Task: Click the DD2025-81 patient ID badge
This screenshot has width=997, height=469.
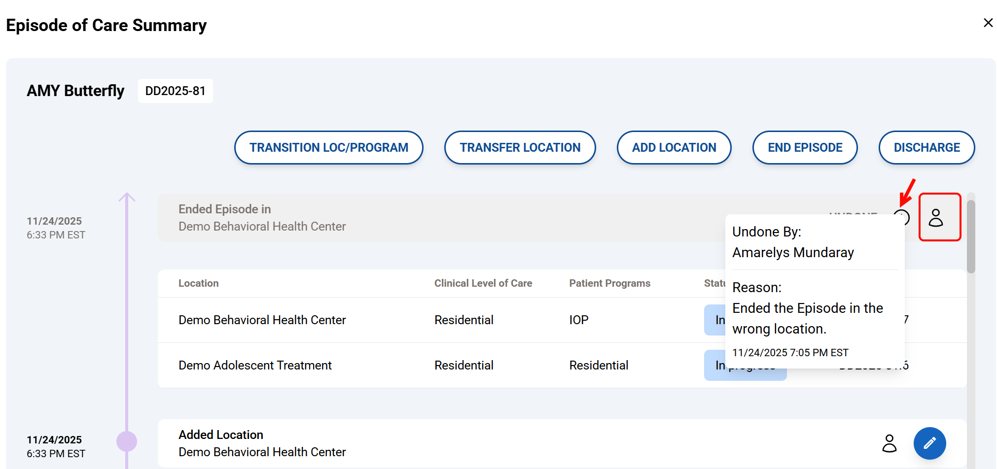Action: [x=175, y=91]
